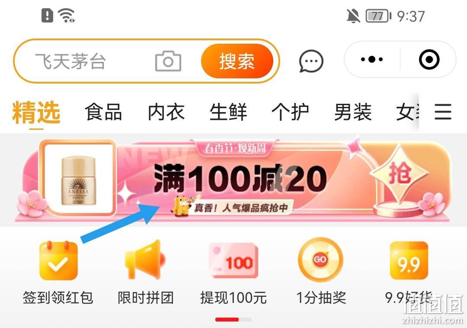
Task: Open 限时拼团 megaphone icon
Action: tap(145, 260)
